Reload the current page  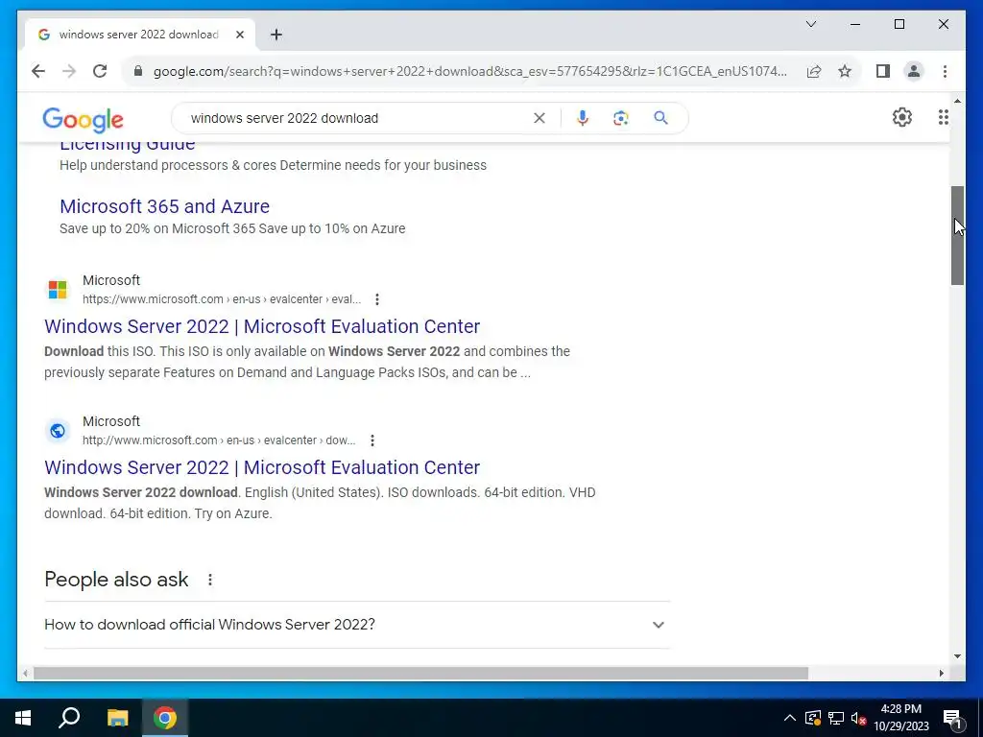pyautogui.click(x=100, y=71)
